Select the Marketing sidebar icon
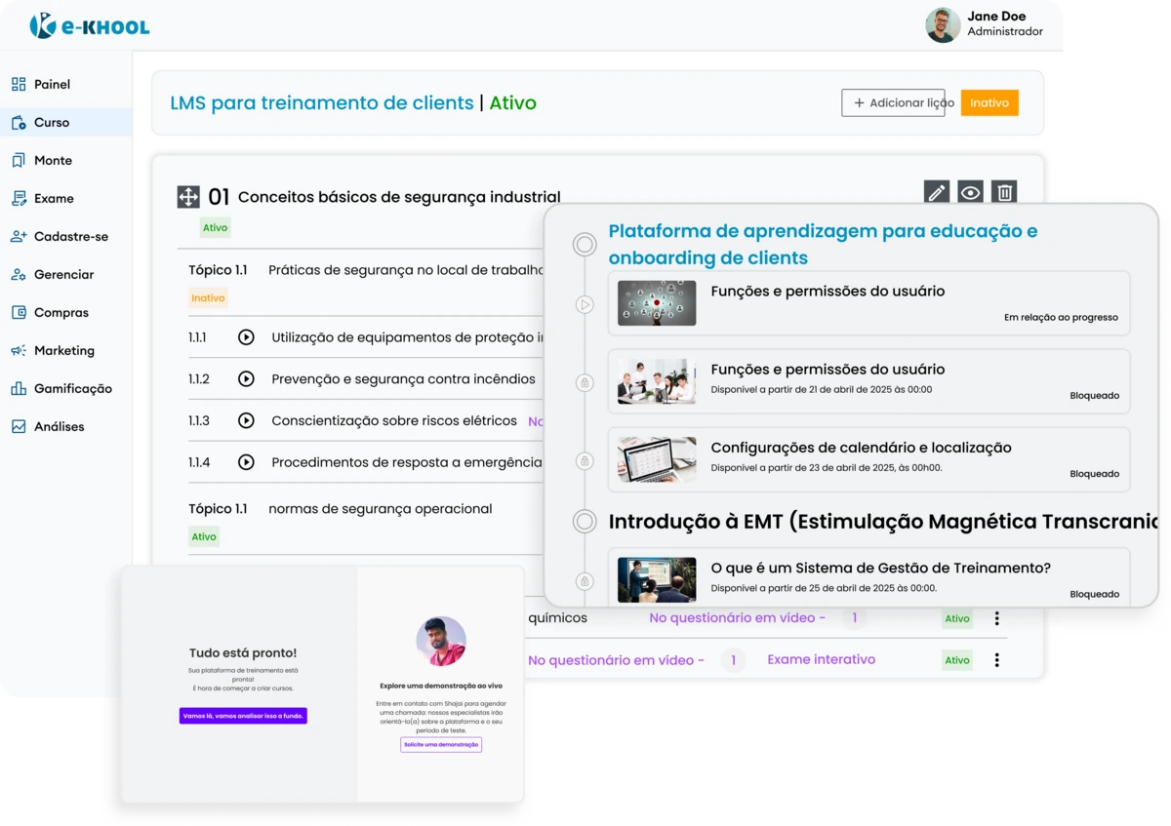Screen dimensions: 1171x826 click(17, 350)
